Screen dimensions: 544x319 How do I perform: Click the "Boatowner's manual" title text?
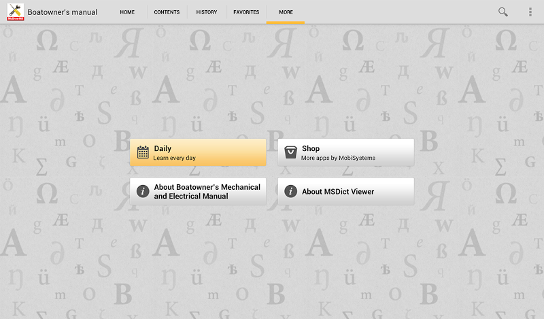pyautogui.click(x=63, y=12)
